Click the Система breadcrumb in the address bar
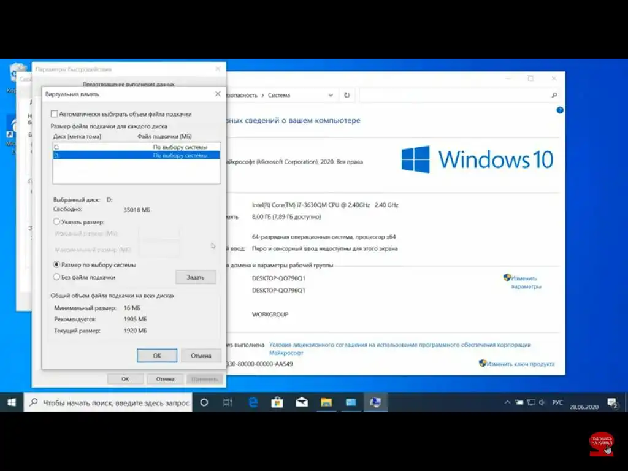 279,95
